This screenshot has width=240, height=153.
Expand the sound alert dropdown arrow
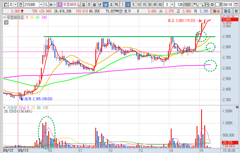click(x=55, y=5)
